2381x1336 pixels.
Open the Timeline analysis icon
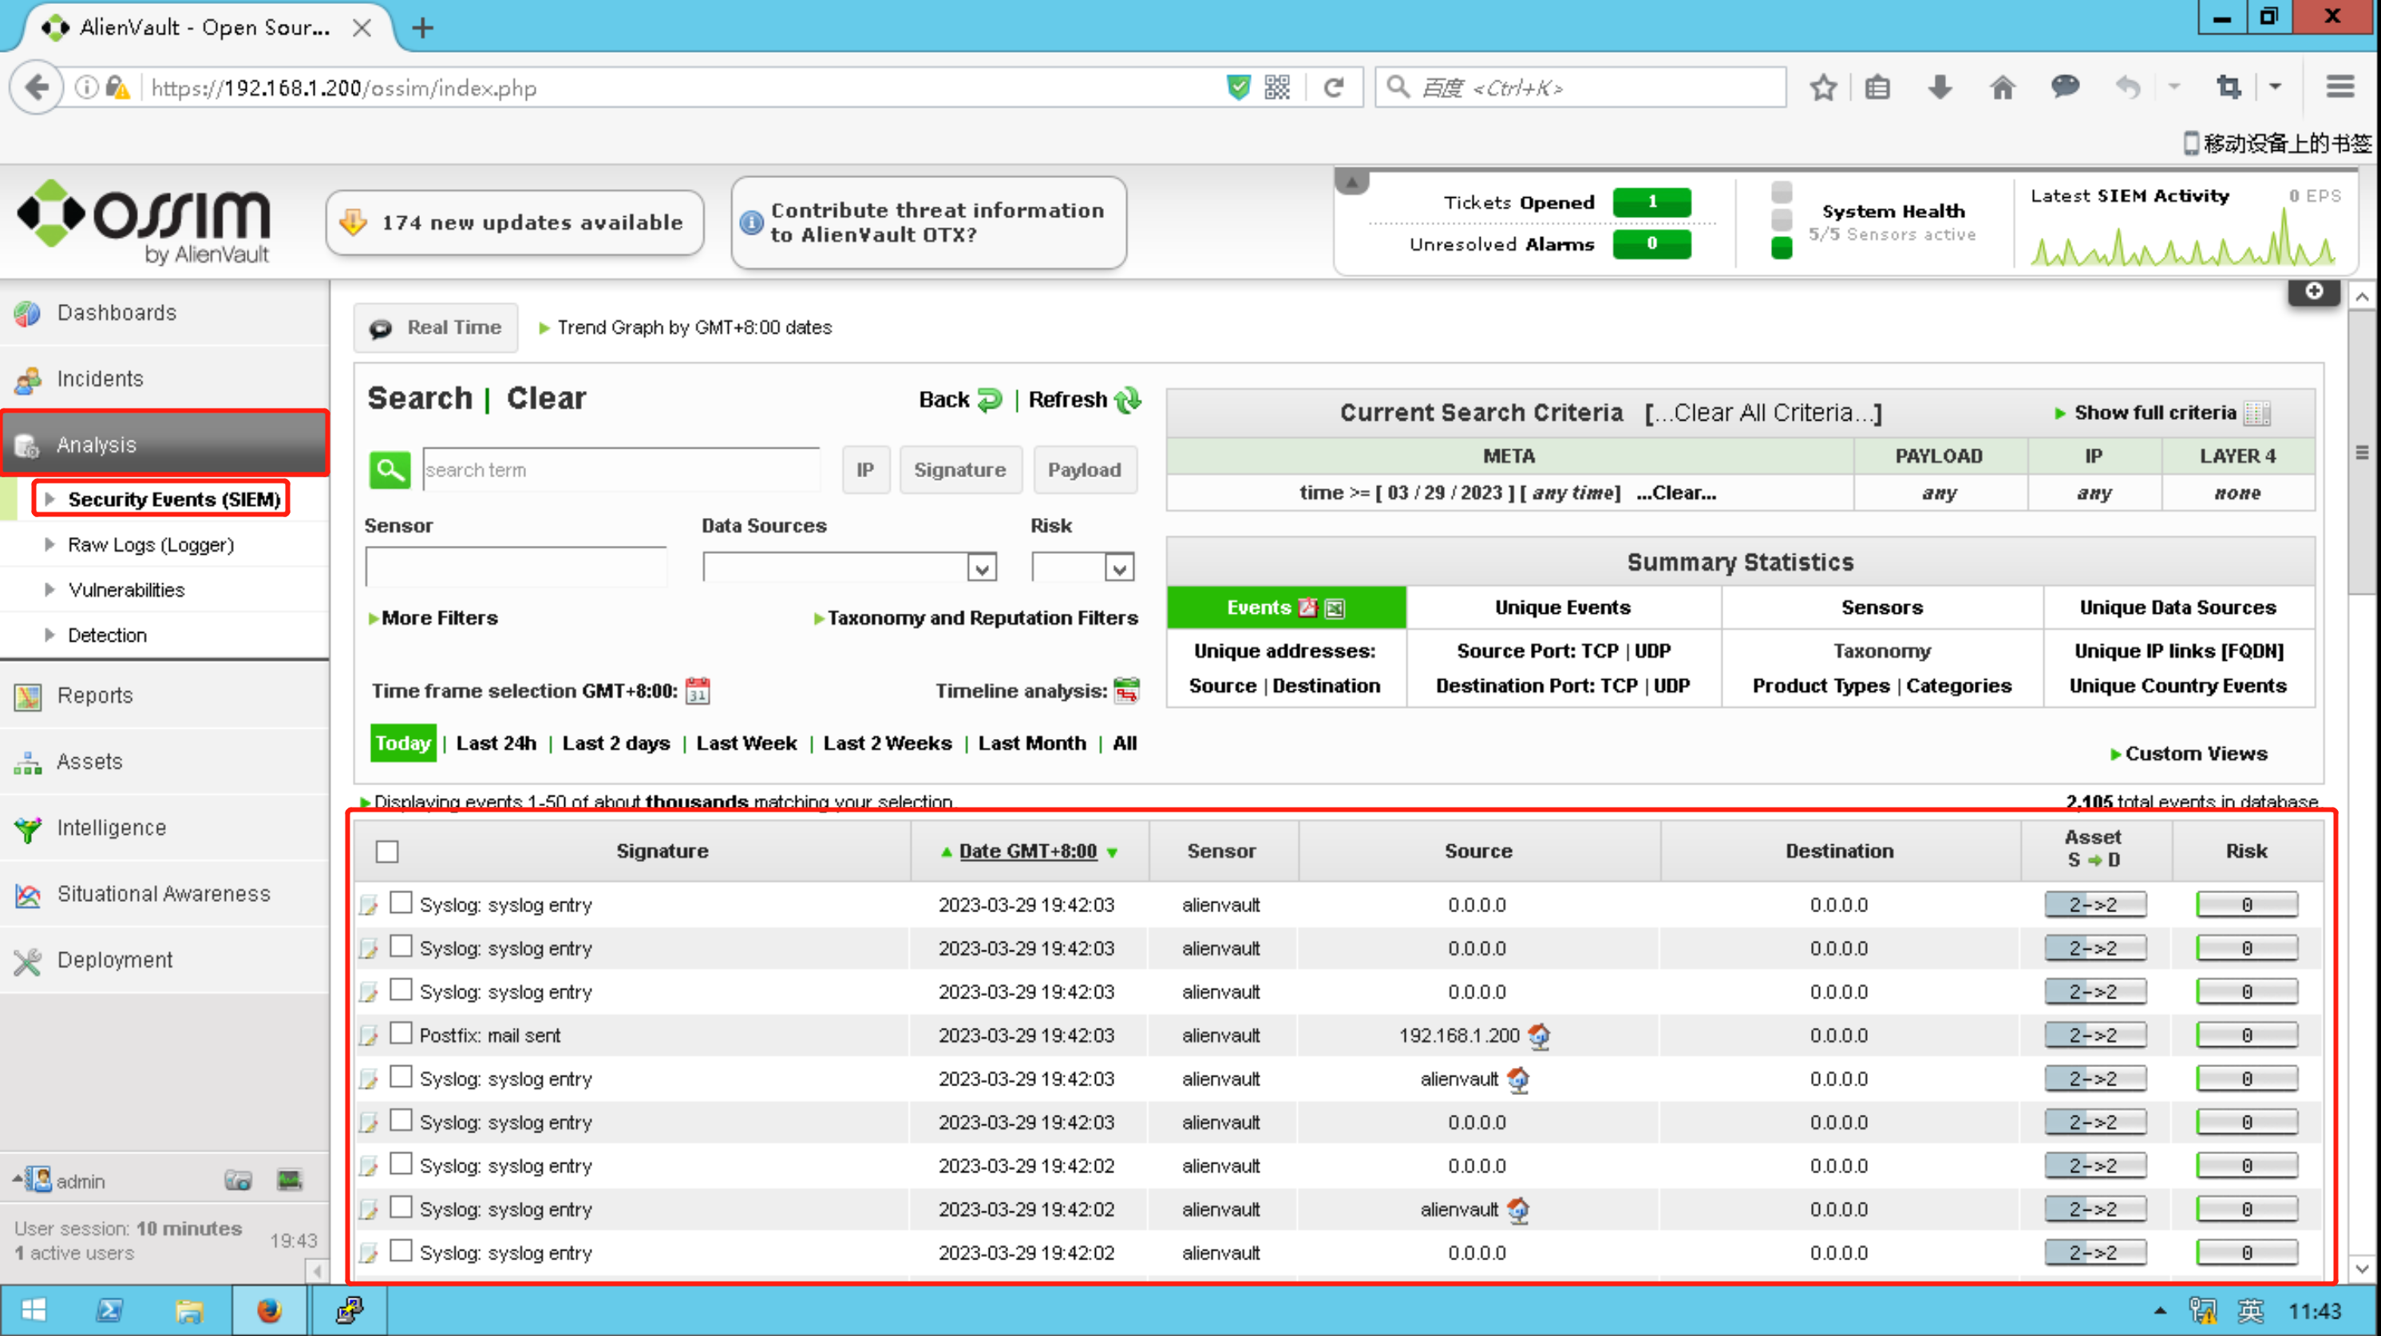point(1127,691)
